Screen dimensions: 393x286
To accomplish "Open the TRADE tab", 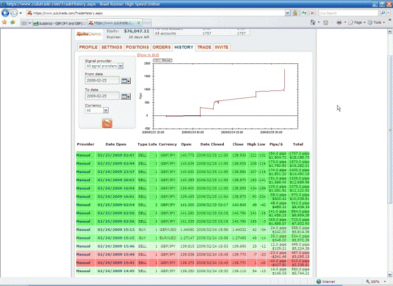I will tap(204, 47).
